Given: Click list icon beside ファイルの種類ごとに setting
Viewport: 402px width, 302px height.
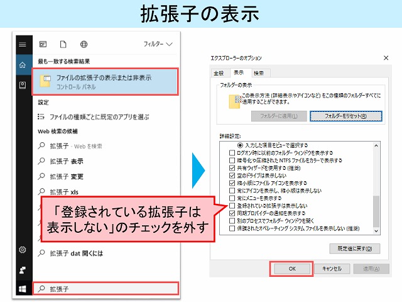Looking at the screenshot, I should click(41, 117).
